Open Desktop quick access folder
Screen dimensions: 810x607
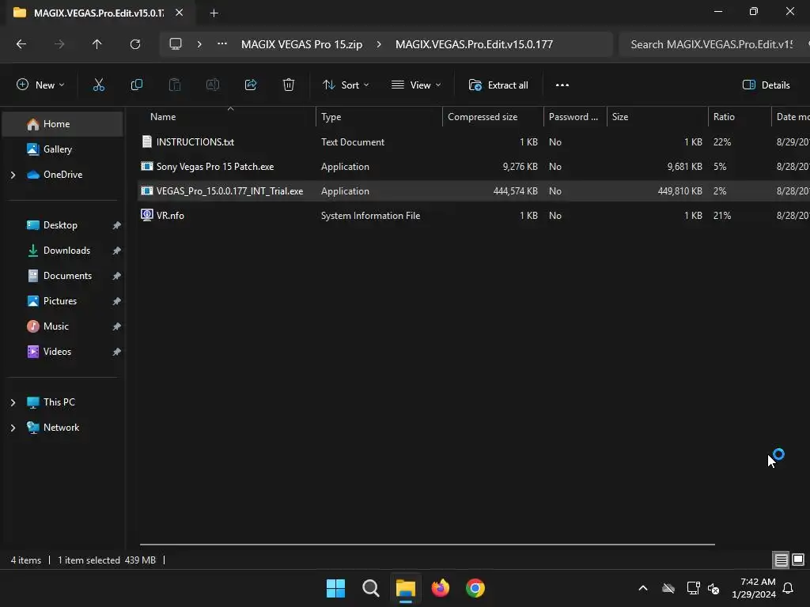pyautogui.click(x=62, y=225)
